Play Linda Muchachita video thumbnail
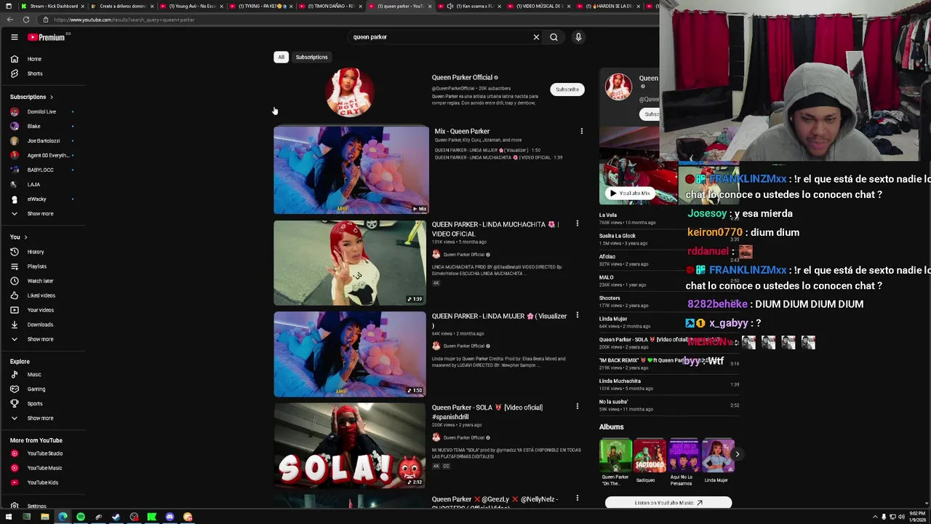 point(350,263)
